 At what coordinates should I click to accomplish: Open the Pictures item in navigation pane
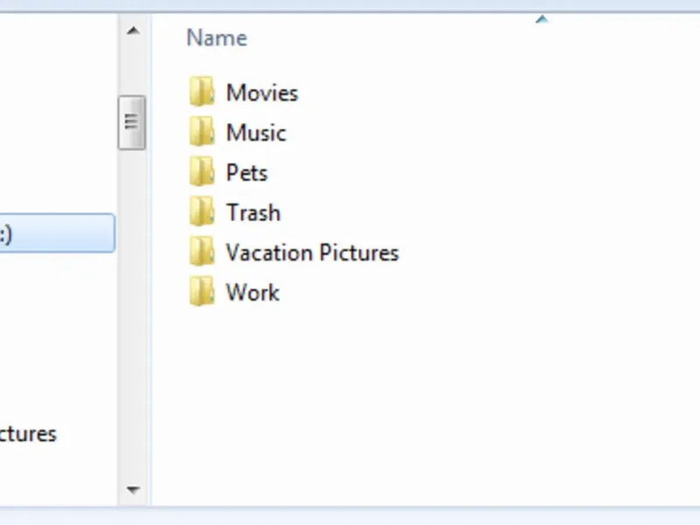[28, 434]
